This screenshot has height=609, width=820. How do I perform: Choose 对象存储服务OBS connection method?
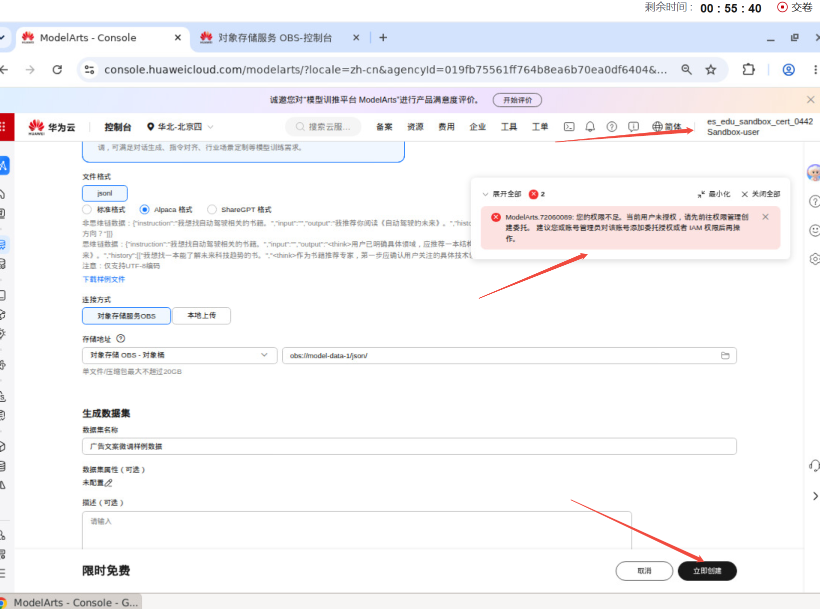(x=126, y=316)
